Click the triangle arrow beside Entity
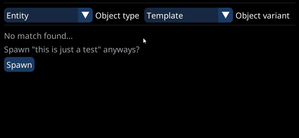 (x=85, y=15)
